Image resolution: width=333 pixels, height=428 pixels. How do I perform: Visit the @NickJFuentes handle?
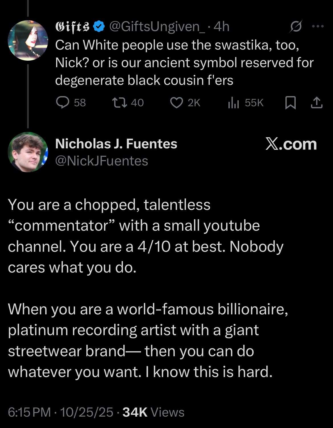[x=102, y=161]
